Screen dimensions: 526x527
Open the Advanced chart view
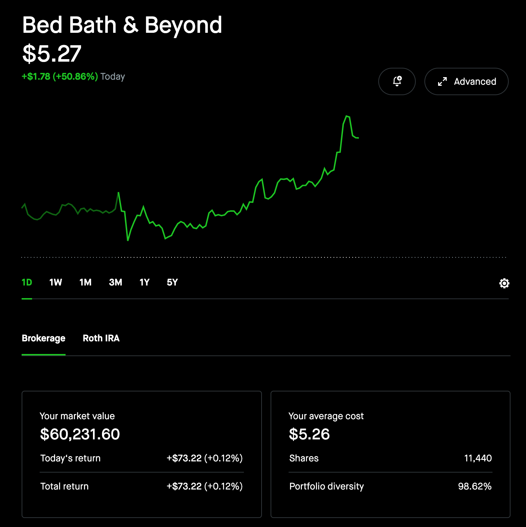pyautogui.click(x=466, y=81)
